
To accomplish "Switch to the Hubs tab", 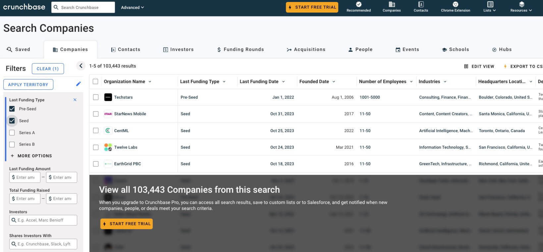I will click(502, 49).
